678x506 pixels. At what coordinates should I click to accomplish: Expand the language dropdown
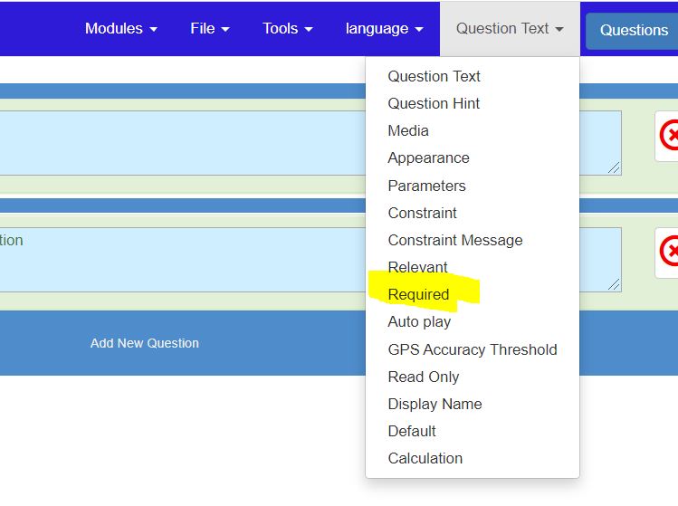click(x=384, y=28)
